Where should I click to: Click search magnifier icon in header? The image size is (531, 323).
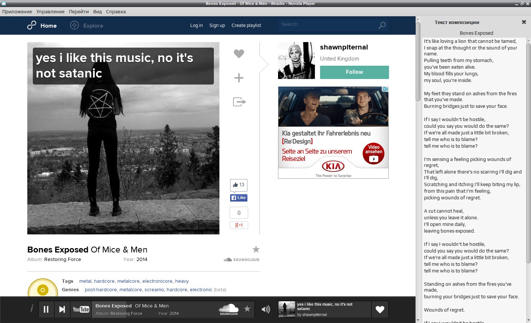[x=382, y=25]
